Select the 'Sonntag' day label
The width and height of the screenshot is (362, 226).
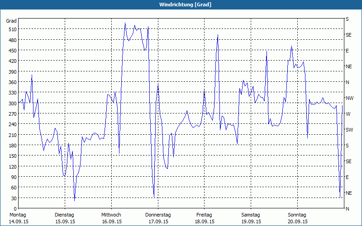[x=297, y=215]
